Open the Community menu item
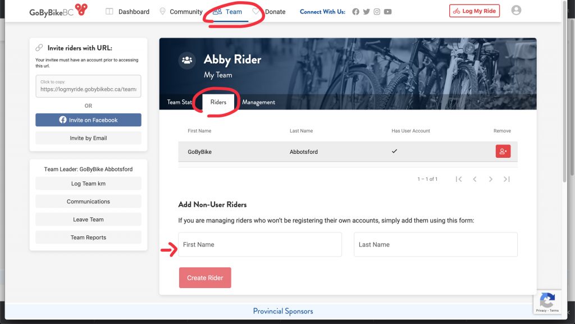 pos(181,12)
